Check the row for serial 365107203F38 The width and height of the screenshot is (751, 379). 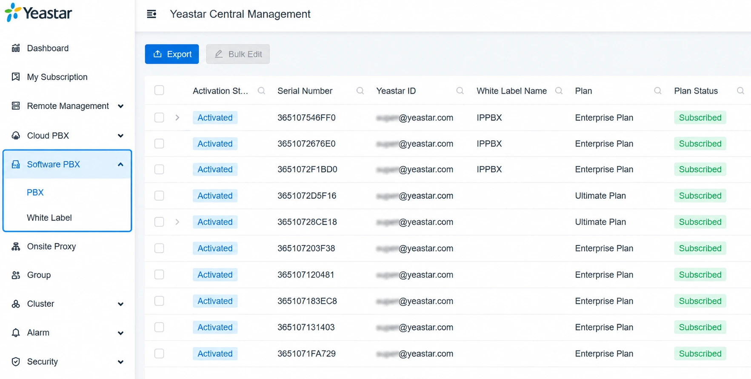[159, 248]
